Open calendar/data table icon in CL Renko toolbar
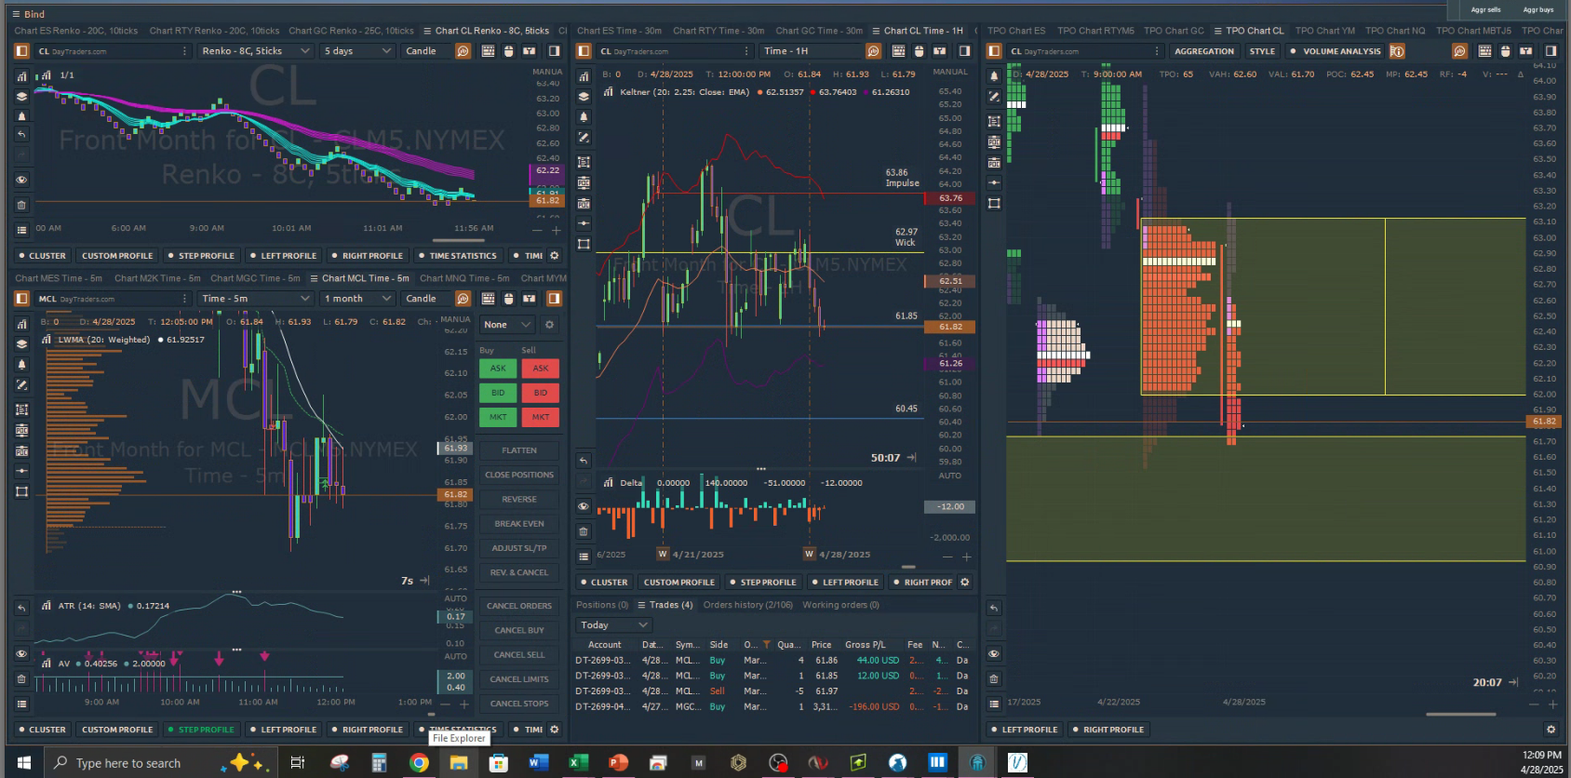Viewport: 1571px width, 778px height. (x=488, y=51)
